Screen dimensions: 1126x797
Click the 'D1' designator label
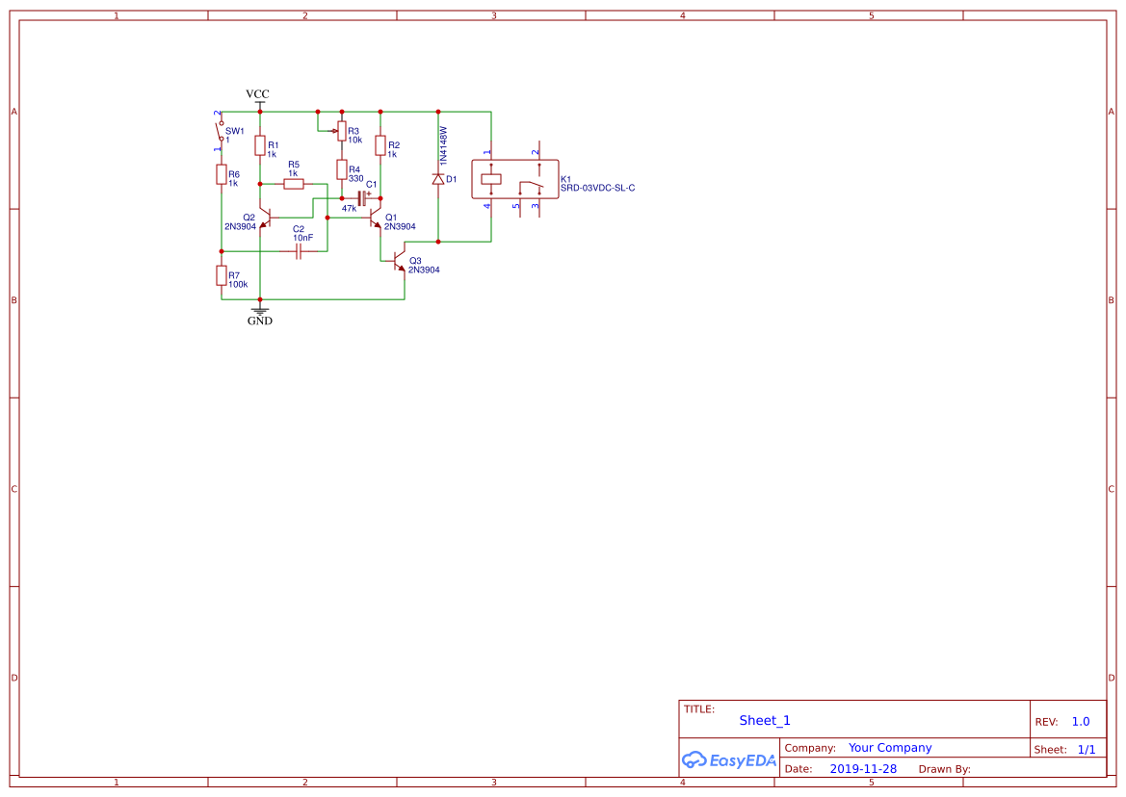pyautogui.click(x=451, y=179)
